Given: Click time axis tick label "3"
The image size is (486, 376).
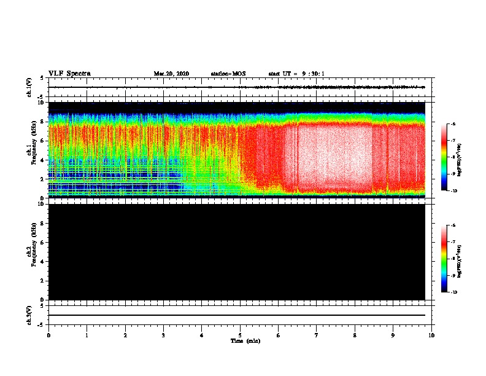Looking at the screenshot, I should (x=163, y=335).
